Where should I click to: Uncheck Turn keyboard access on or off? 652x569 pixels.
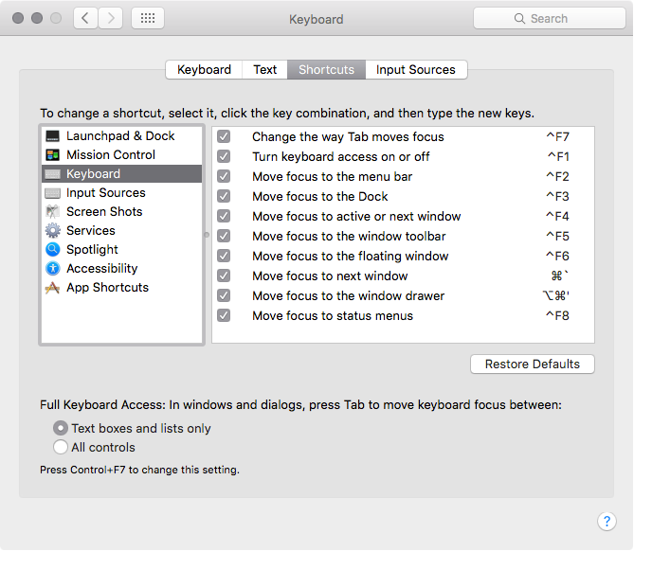(224, 156)
